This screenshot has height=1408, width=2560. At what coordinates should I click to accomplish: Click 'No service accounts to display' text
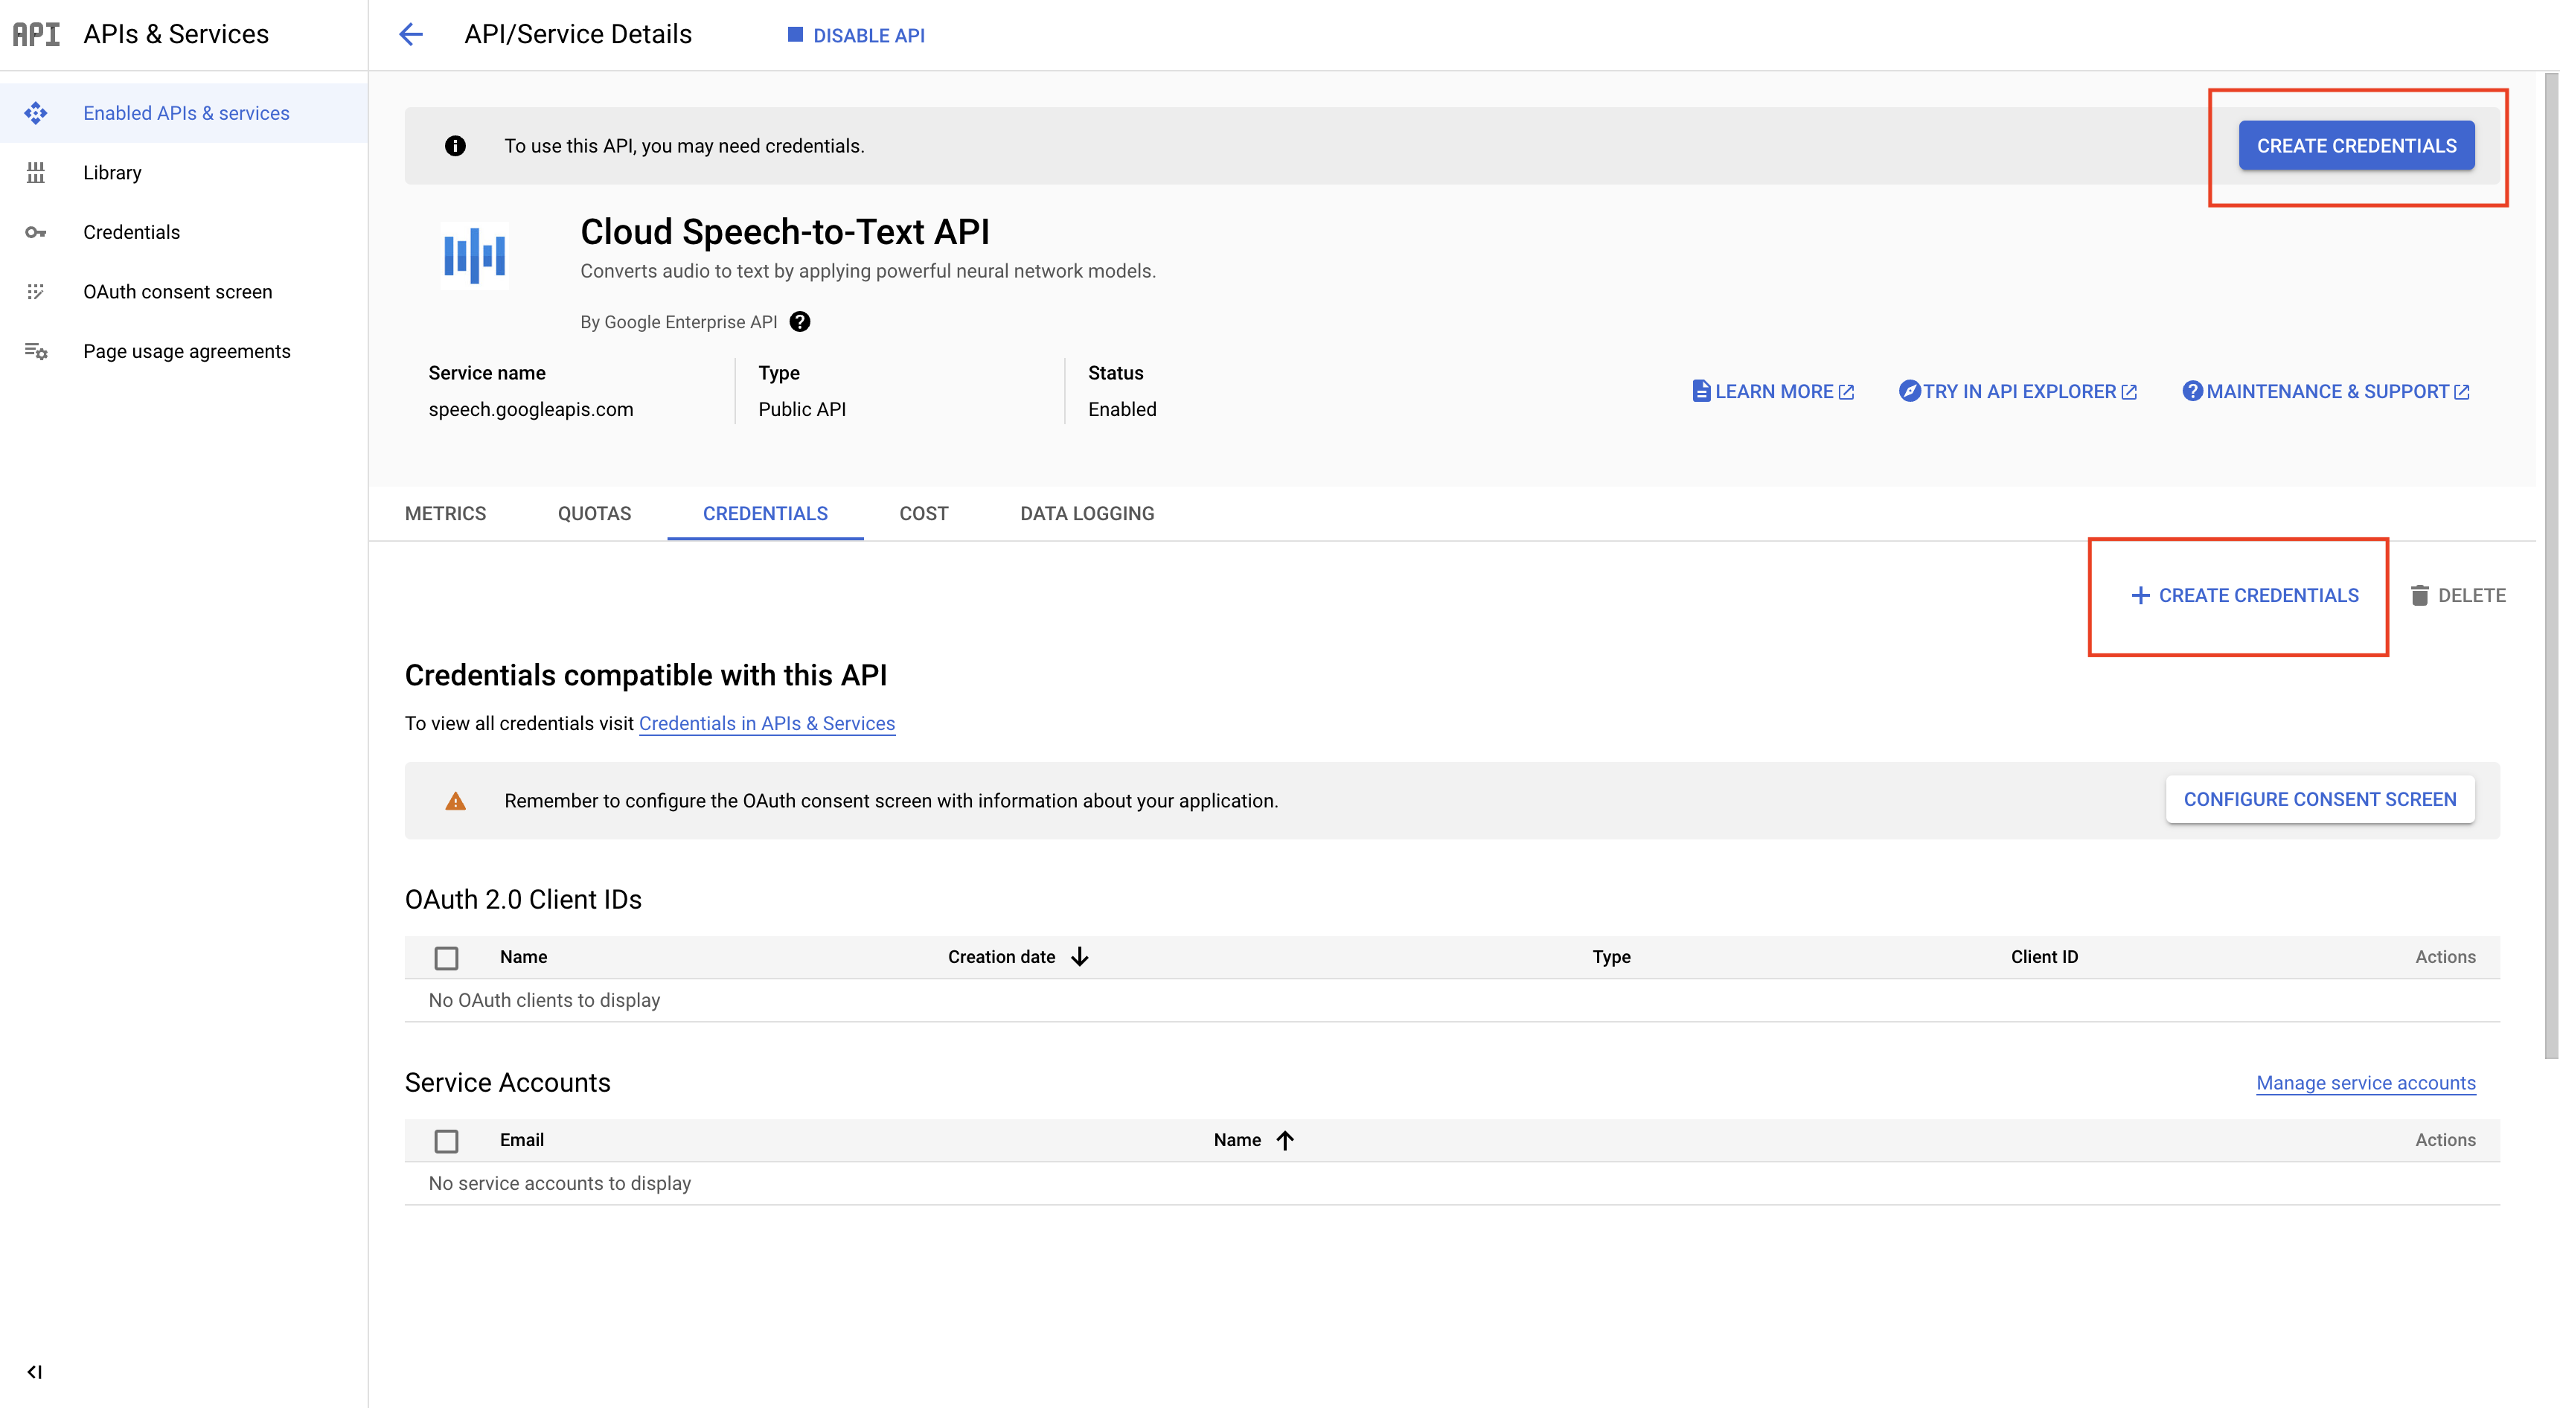point(560,1183)
